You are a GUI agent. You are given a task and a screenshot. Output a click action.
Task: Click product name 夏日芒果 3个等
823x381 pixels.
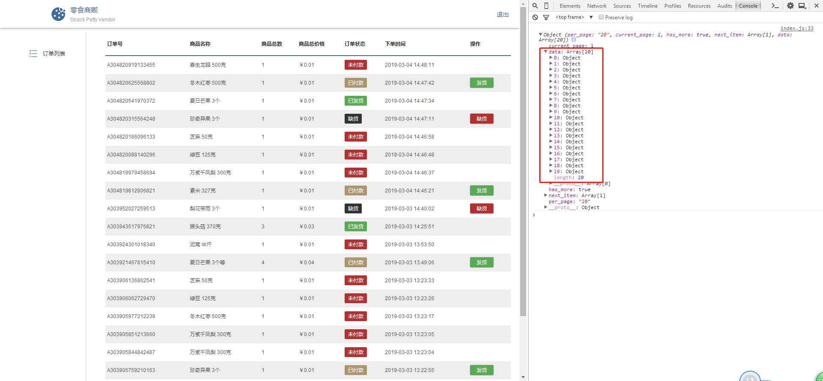tap(207, 263)
